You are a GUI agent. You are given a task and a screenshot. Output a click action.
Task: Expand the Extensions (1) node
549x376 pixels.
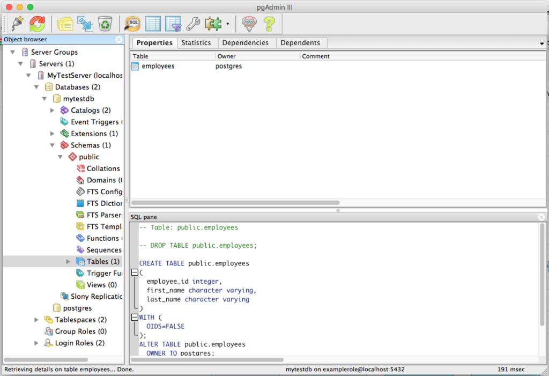52,134
